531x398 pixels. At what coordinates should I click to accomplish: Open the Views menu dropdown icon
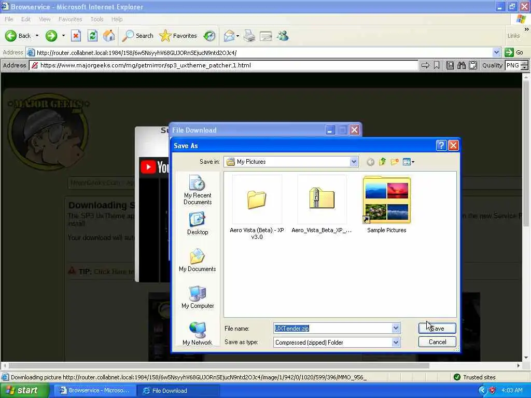click(x=409, y=162)
